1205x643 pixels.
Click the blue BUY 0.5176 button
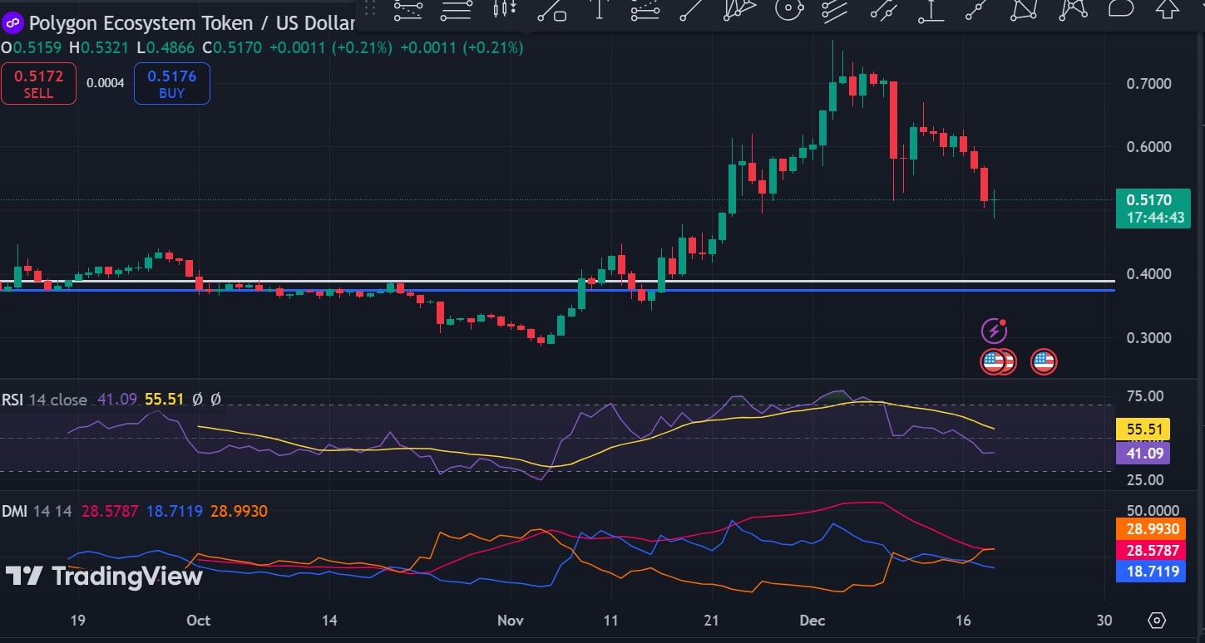(172, 83)
